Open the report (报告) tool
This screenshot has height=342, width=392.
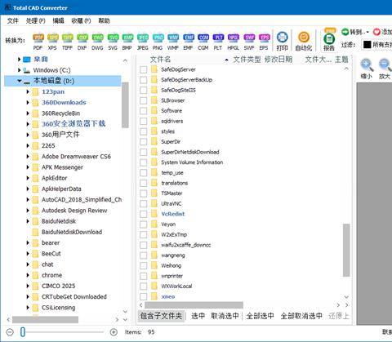pyautogui.click(x=329, y=41)
